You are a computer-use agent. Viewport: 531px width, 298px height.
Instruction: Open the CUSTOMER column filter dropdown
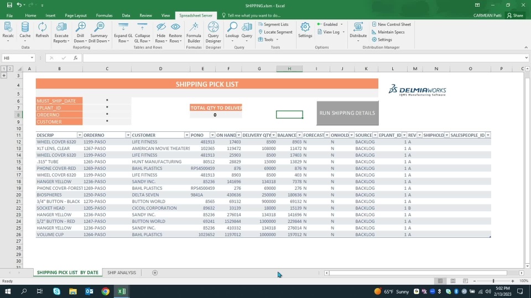(186, 135)
